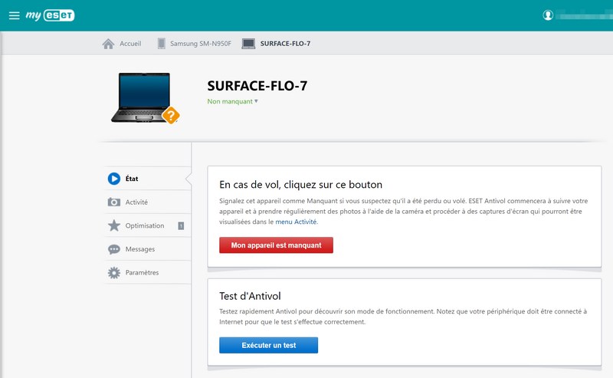The width and height of the screenshot is (613, 378).
Task: Click the orange question mark badge
Action: (x=171, y=115)
